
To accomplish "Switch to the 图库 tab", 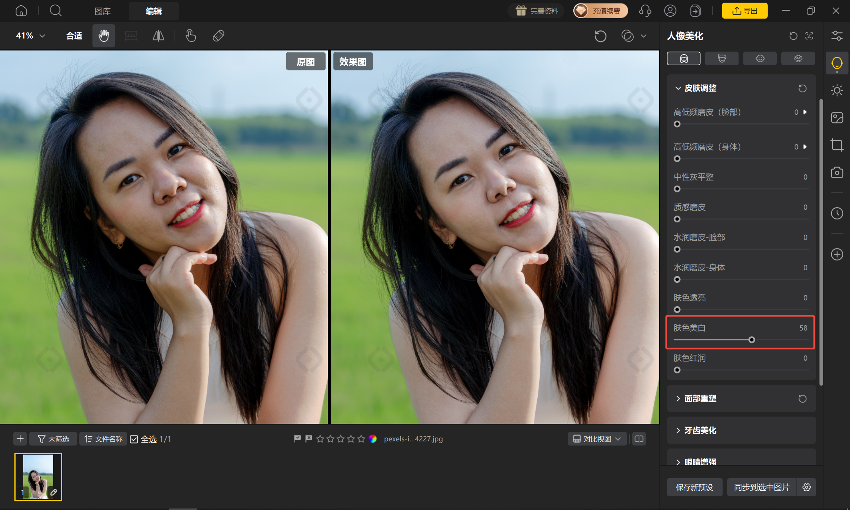I will click(x=102, y=11).
